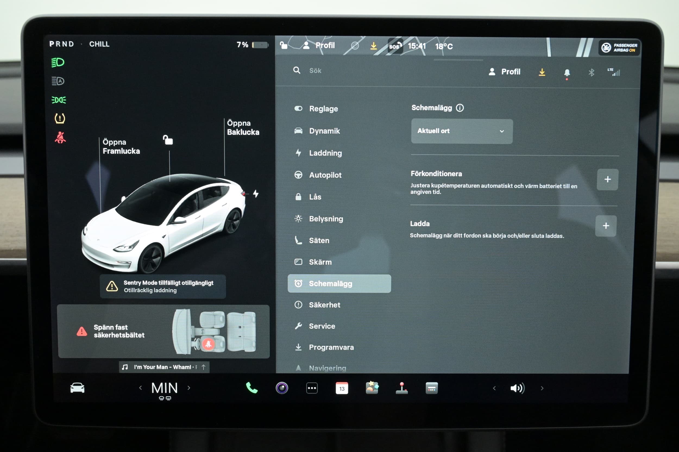Expand the now playing I'm Your Man bar
This screenshot has height=452, width=679.
164,367
